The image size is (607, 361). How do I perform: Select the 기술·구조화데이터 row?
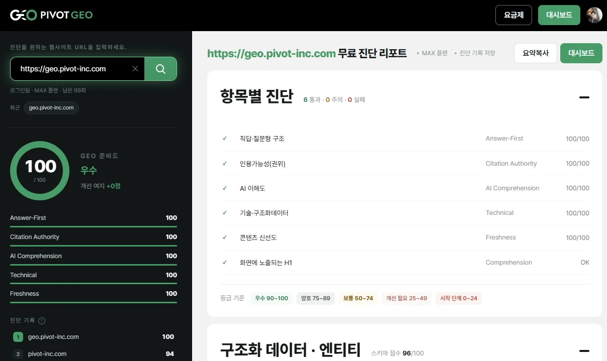[x=405, y=213]
